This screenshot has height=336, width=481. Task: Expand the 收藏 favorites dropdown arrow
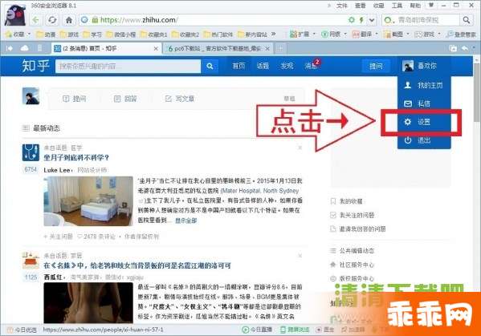[30, 34]
